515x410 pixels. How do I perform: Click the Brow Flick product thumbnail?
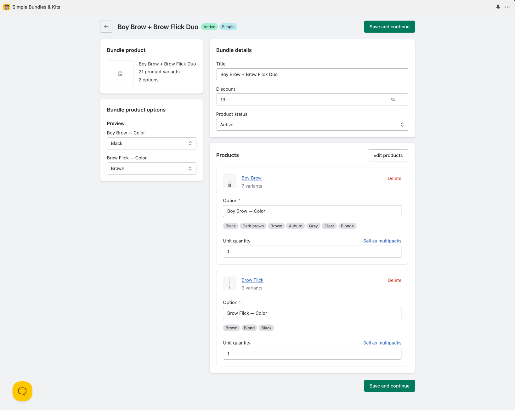click(229, 283)
